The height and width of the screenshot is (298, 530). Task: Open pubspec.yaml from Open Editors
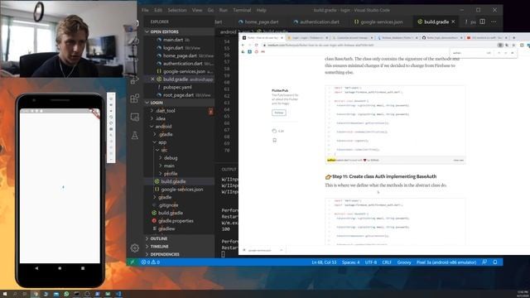click(177, 87)
